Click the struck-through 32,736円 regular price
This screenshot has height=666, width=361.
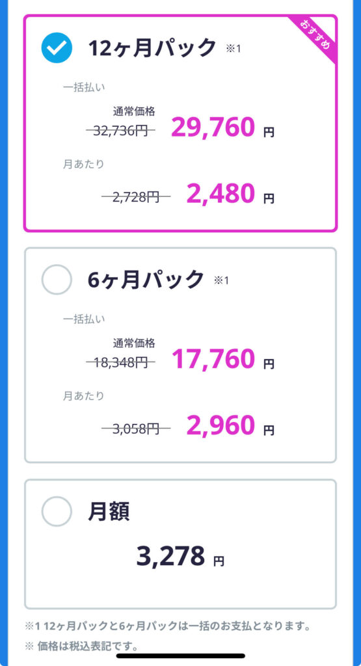(120, 131)
